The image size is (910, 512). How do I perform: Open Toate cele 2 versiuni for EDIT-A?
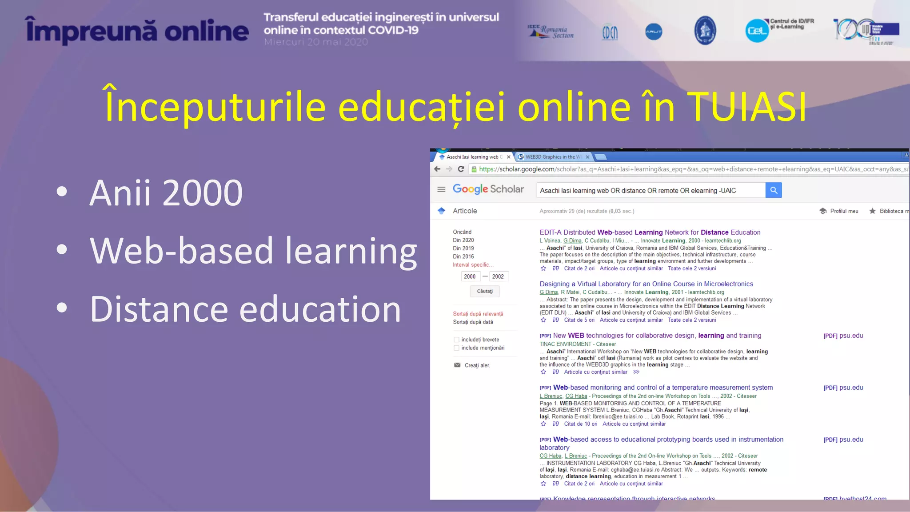click(692, 268)
